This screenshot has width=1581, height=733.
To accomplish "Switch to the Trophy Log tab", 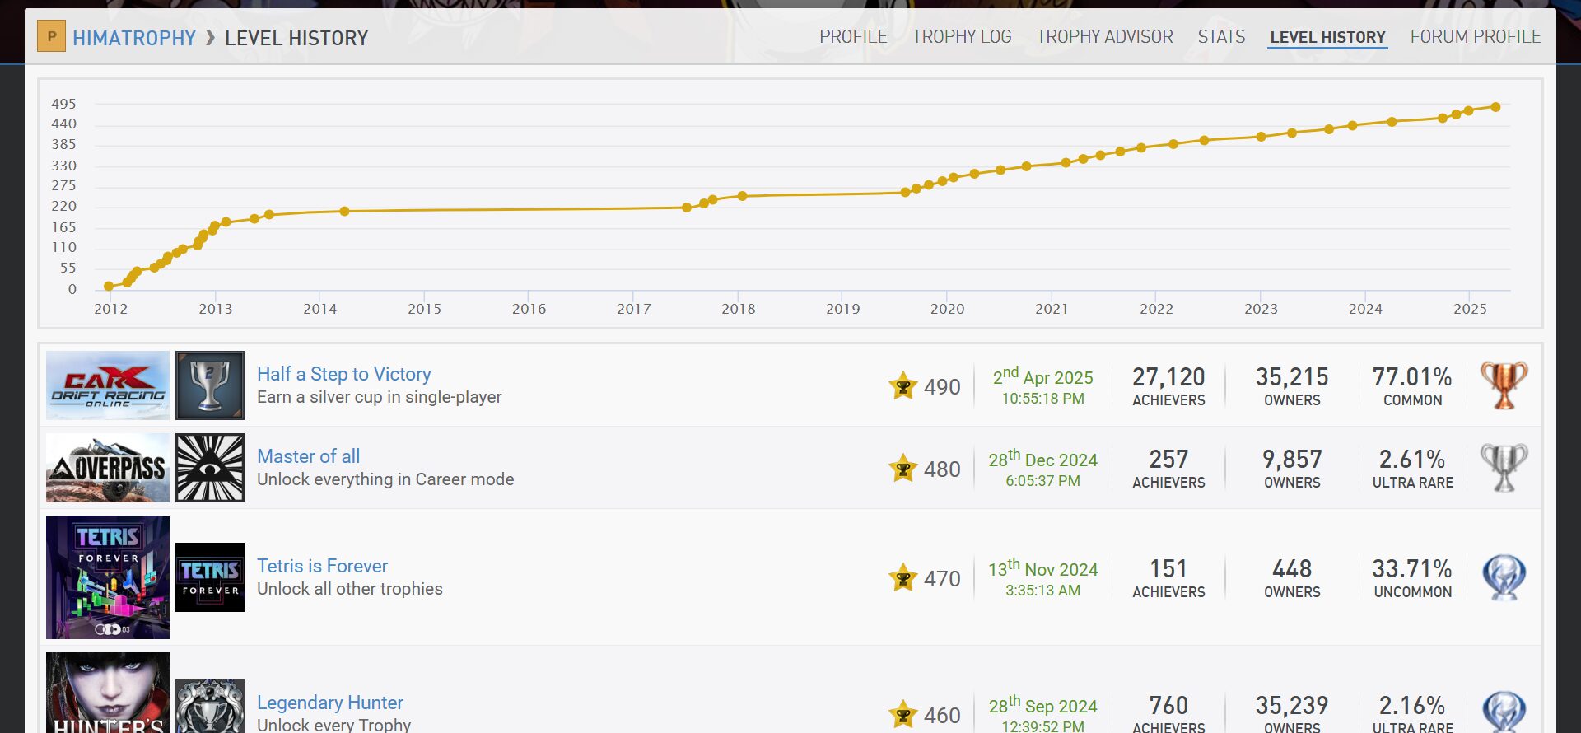I will tap(962, 36).
